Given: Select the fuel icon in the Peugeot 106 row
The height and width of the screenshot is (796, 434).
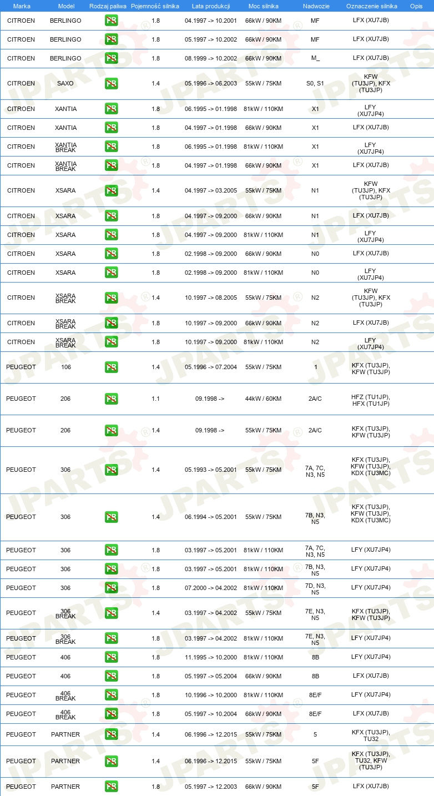Looking at the screenshot, I should [x=111, y=367].
